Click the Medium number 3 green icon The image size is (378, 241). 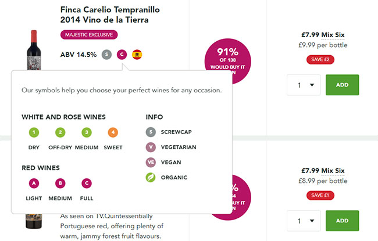(87, 132)
